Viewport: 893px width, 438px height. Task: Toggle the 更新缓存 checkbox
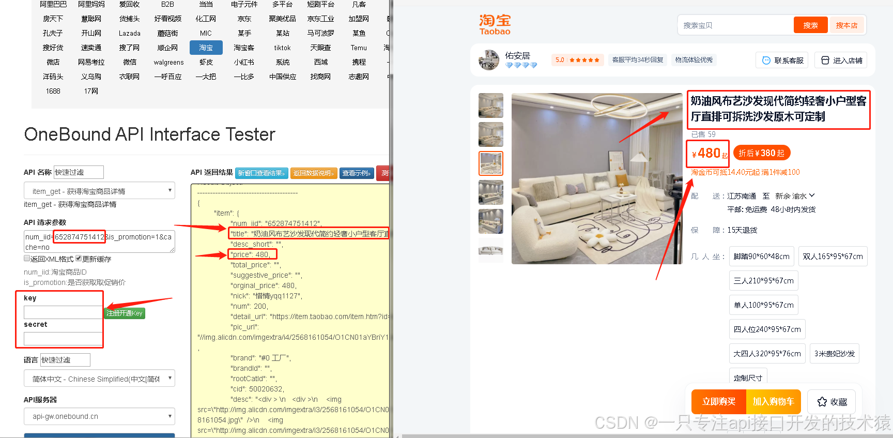click(79, 258)
